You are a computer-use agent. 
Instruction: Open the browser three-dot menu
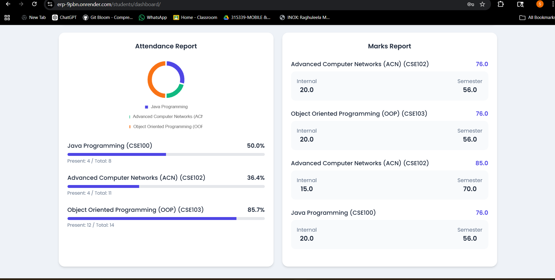553,4
